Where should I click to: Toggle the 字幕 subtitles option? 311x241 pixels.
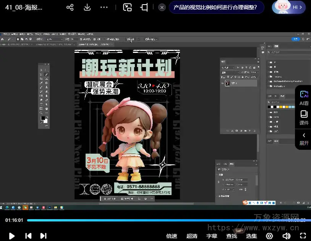click(212, 236)
